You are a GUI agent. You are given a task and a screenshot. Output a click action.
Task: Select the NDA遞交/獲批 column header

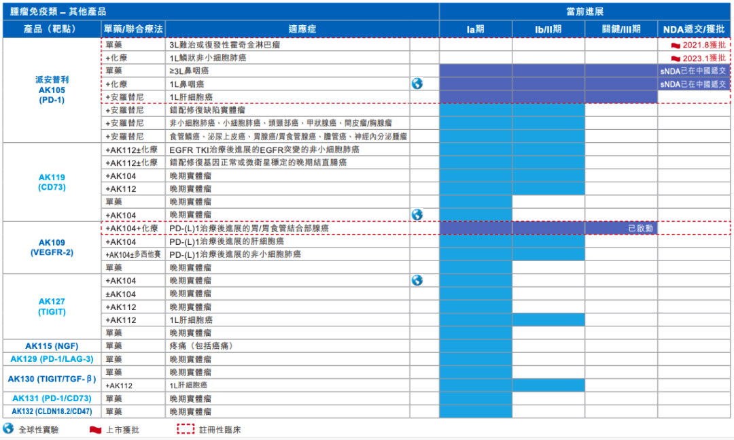coord(694,29)
